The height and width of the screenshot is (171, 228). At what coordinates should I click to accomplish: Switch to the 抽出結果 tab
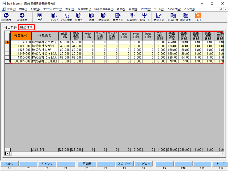(26, 27)
